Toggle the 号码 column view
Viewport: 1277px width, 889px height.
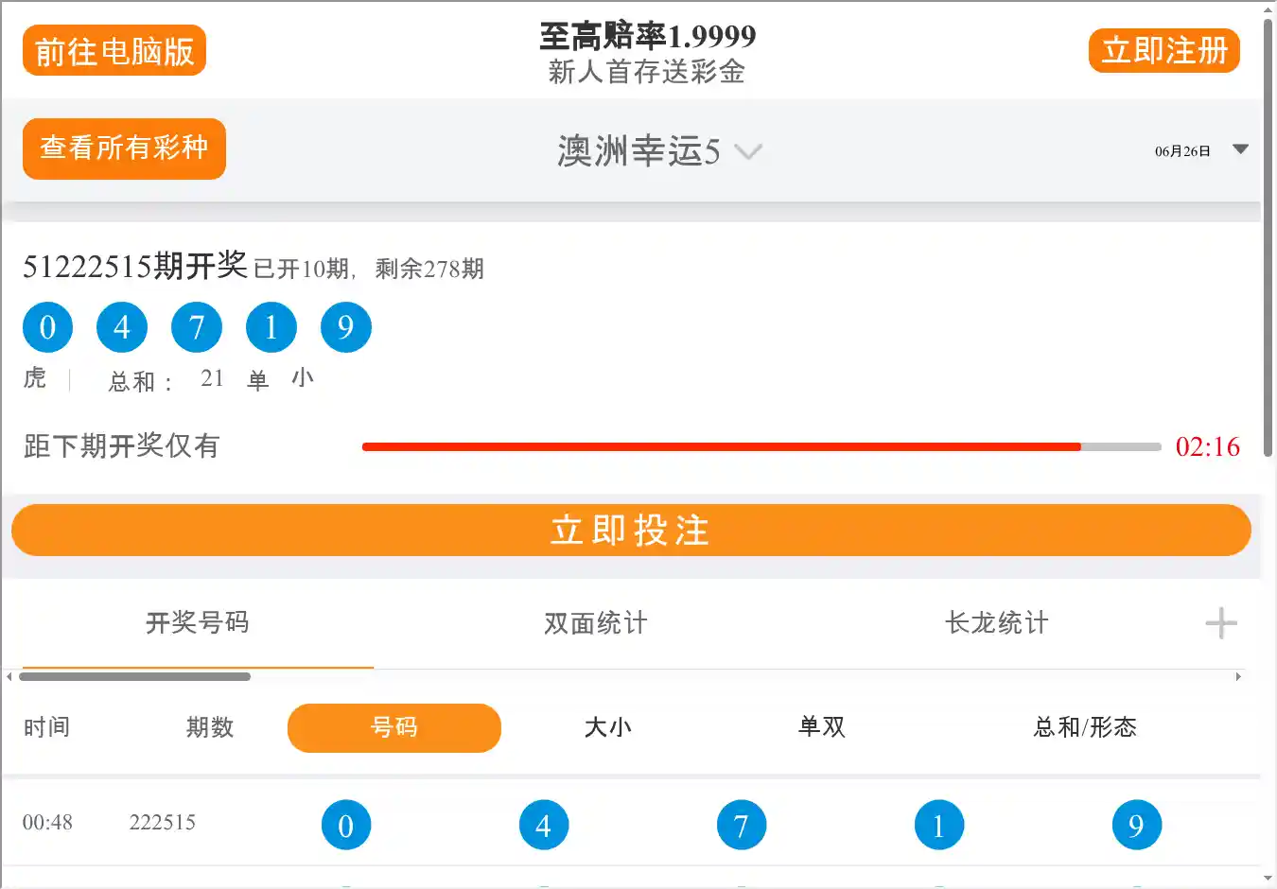coord(394,727)
